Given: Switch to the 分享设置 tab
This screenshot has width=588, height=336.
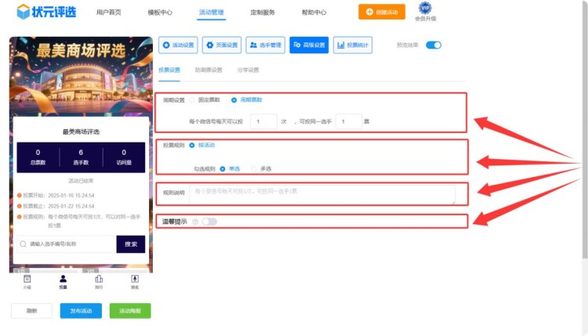Looking at the screenshot, I should [x=248, y=70].
